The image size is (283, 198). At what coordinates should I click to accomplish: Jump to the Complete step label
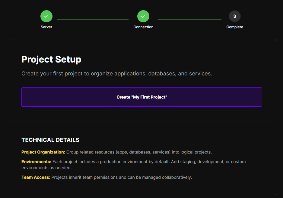[x=235, y=27]
